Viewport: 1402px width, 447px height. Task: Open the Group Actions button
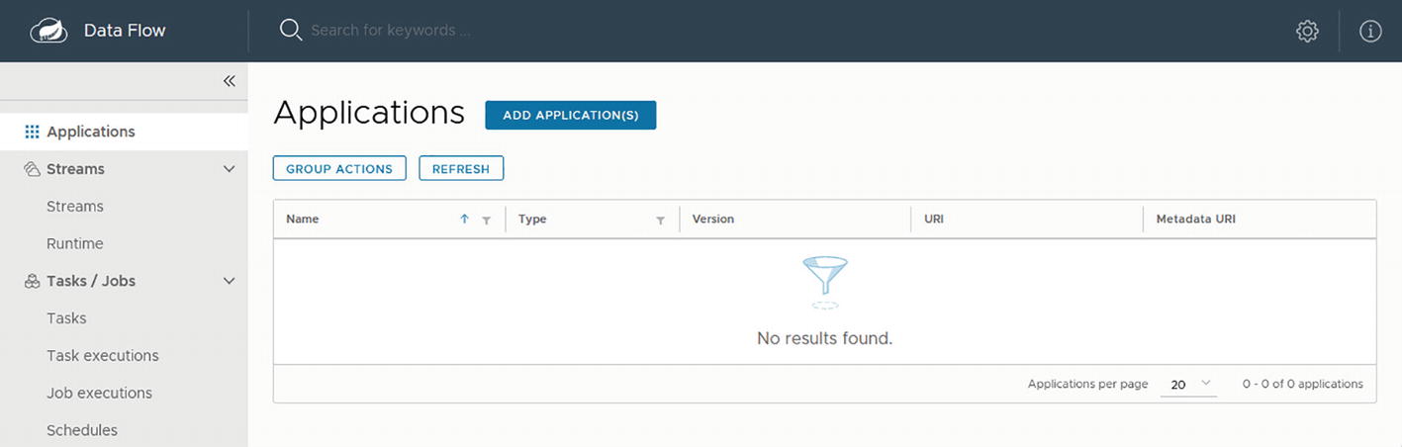tap(339, 169)
